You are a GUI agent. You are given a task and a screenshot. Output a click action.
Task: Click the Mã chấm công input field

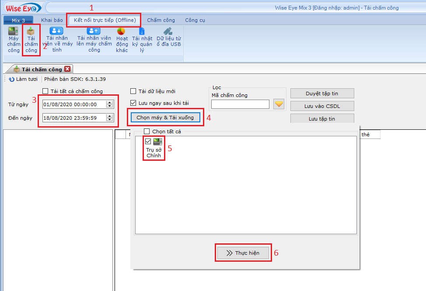click(x=240, y=104)
